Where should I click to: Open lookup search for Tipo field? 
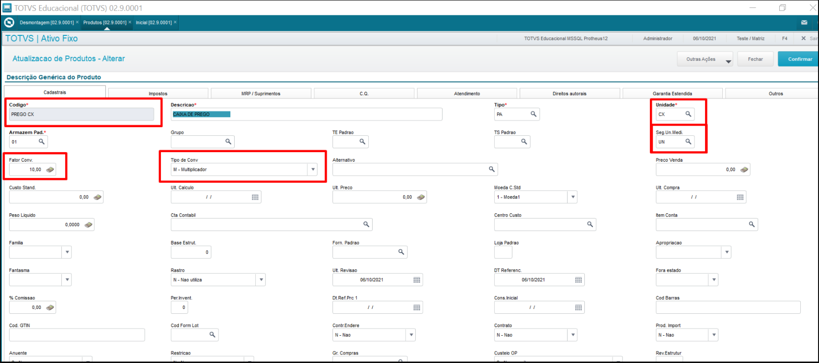(533, 114)
